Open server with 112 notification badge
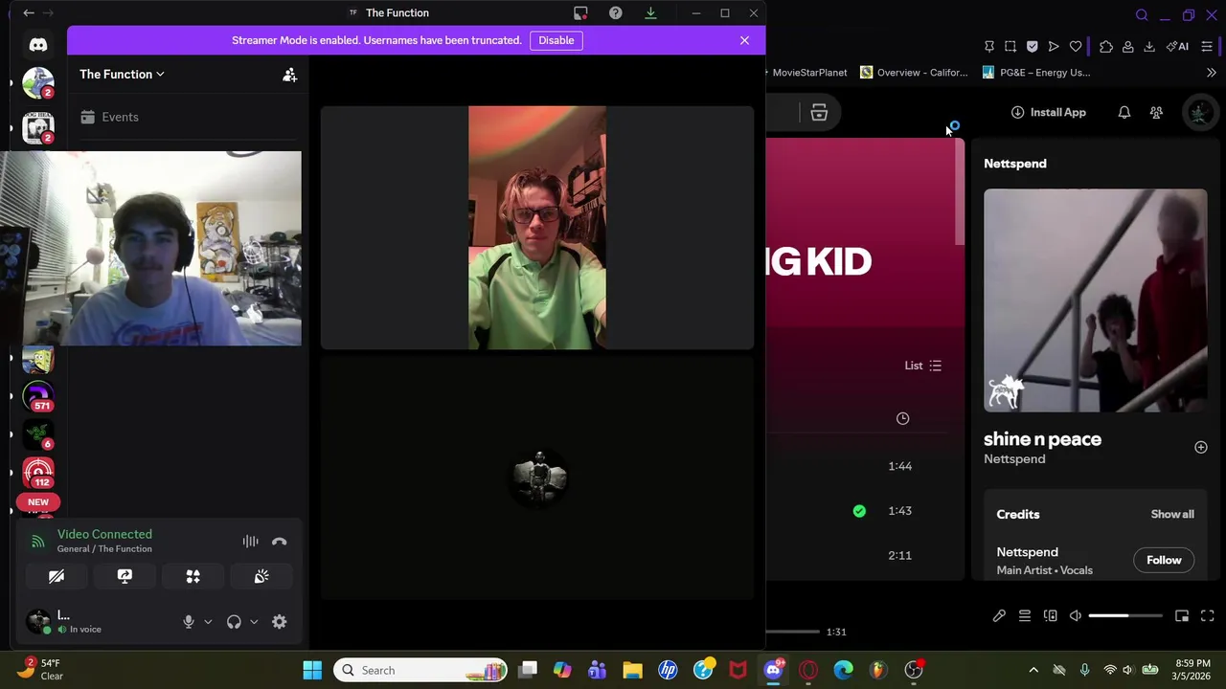The height and width of the screenshot is (689, 1226). click(x=38, y=472)
